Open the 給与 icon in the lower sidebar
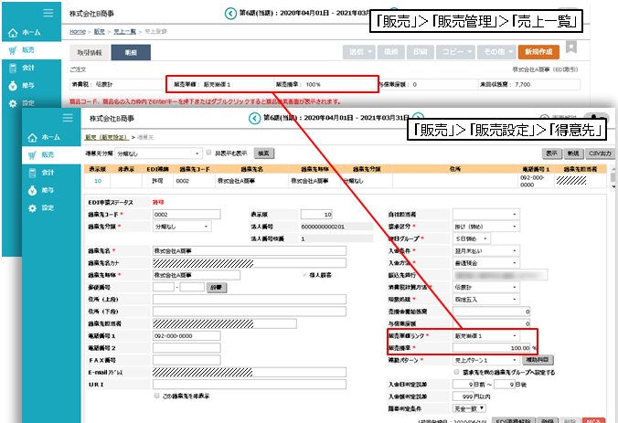This screenshot has height=423, width=618. click(x=30, y=190)
